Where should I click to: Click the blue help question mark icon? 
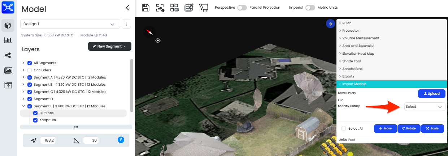pyautogui.click(x=121, y=140)
